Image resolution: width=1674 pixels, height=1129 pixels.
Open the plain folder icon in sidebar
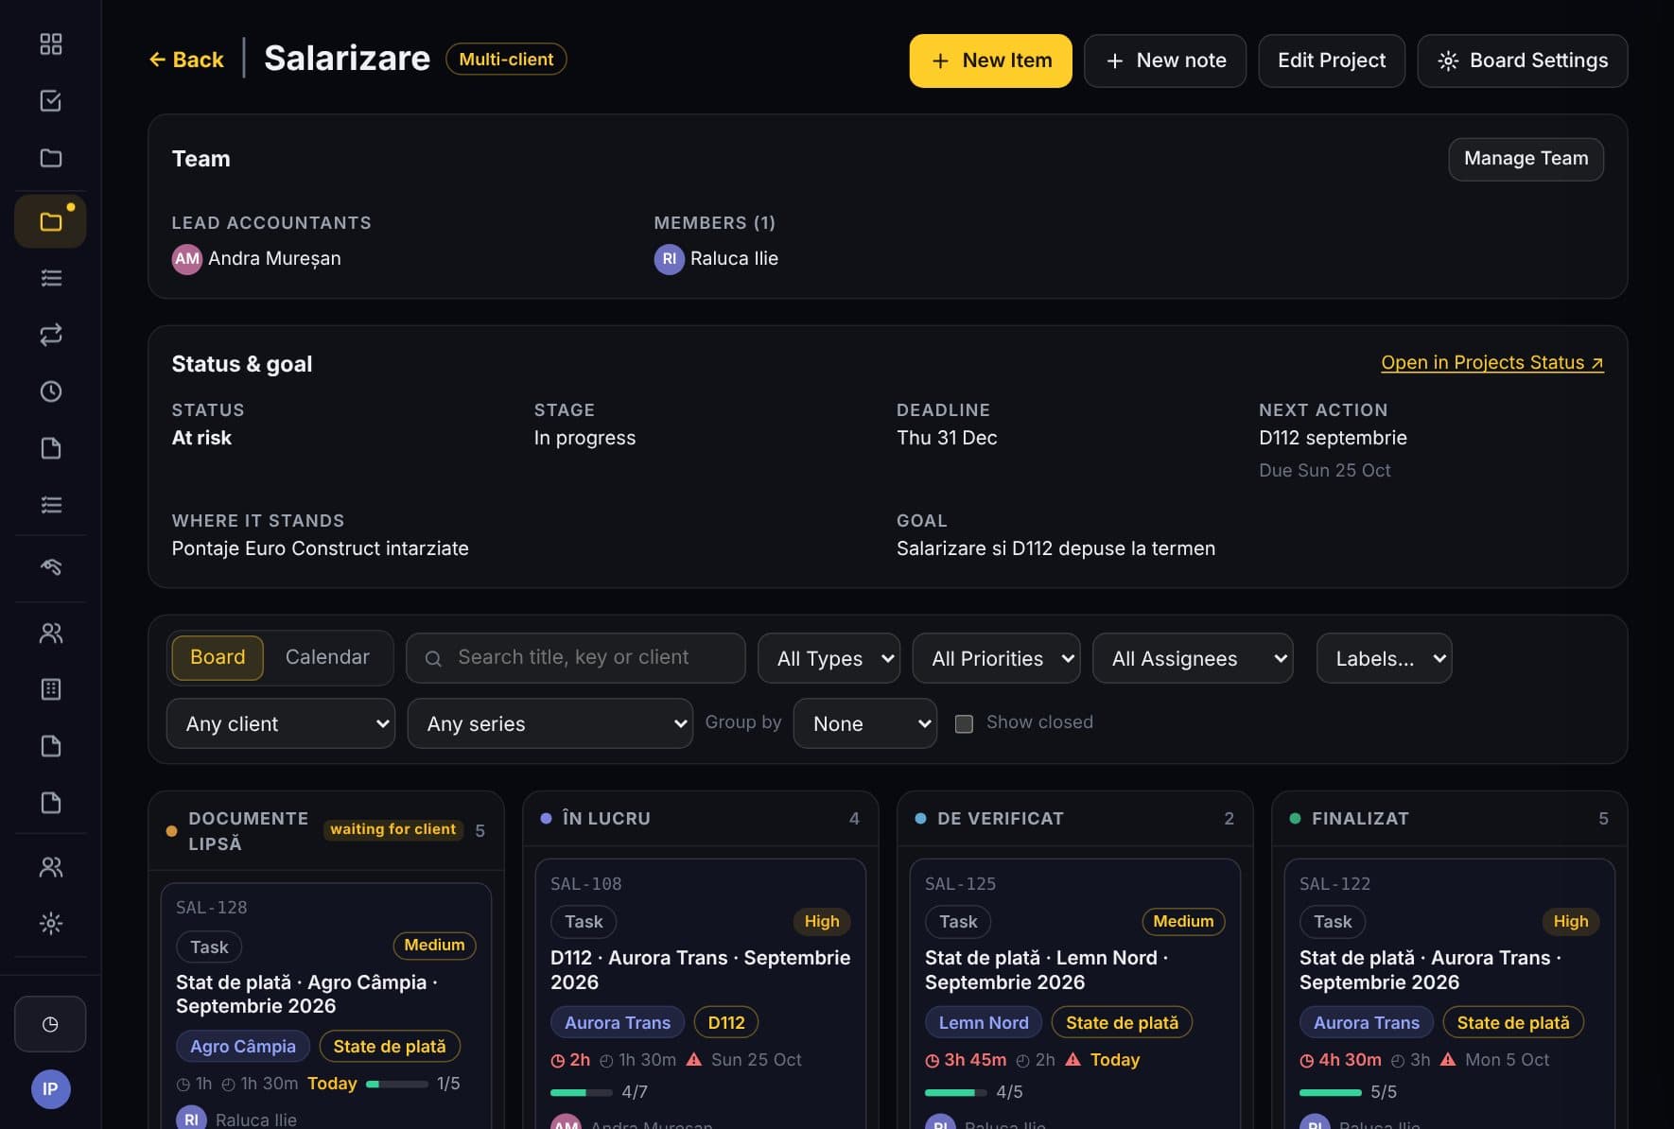coord(50,158)
